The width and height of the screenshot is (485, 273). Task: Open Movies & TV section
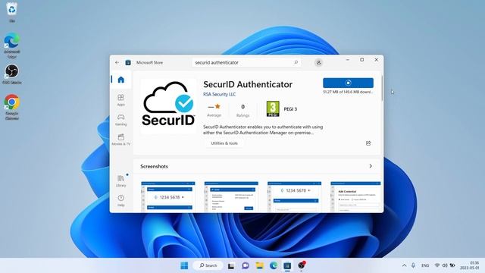(x=121, y=140)
